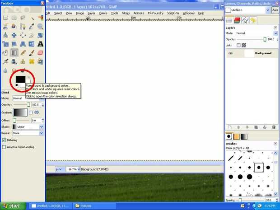Open the Layers Mode Normal dropdown

tap(257, 33)
